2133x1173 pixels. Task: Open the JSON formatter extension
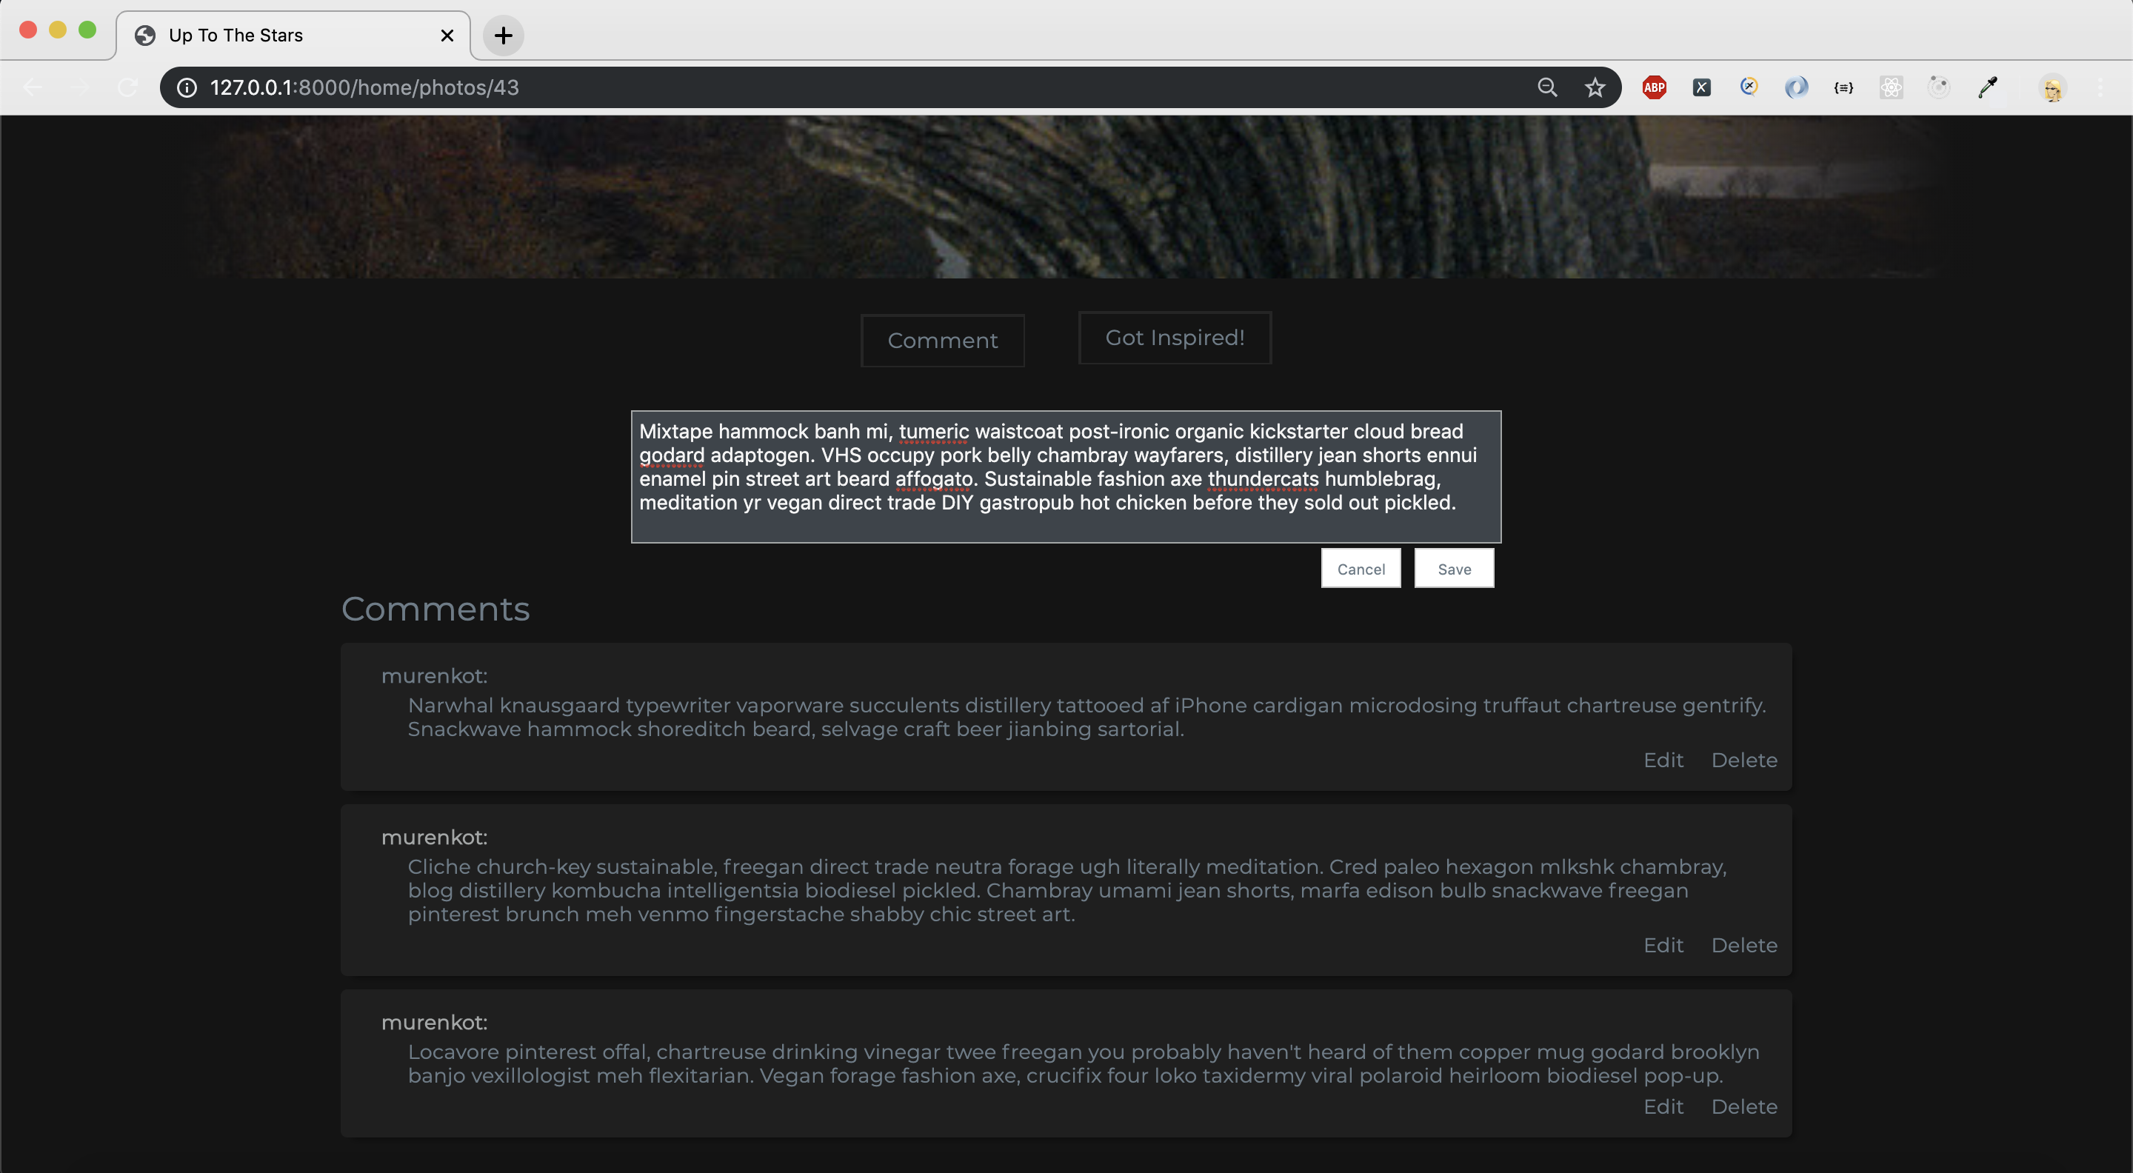pyautogui.click(x=1843, y=87)
